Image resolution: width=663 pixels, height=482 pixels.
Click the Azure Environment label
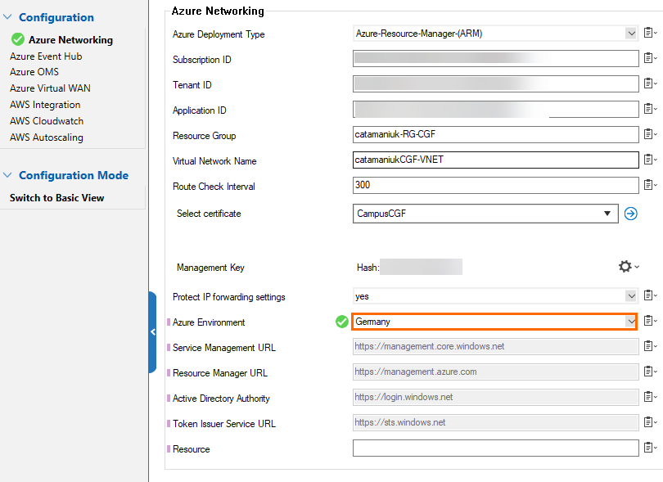click(x=209, y=322)
